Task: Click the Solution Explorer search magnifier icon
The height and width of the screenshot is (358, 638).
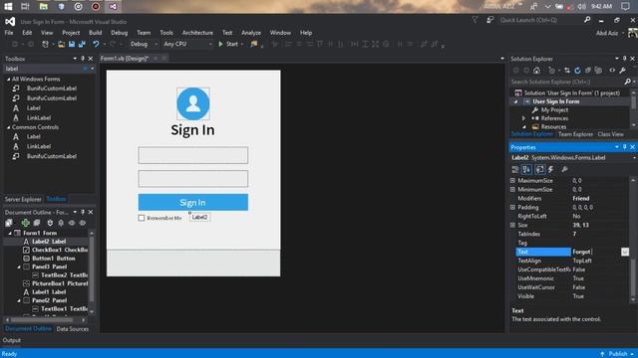Action: tap(627, 82)
